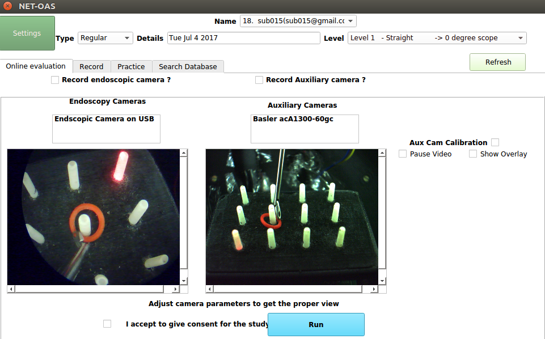
Task: Click down arrow of auxiliary view vertical scrollbar
Action: [x=382, y=281]
